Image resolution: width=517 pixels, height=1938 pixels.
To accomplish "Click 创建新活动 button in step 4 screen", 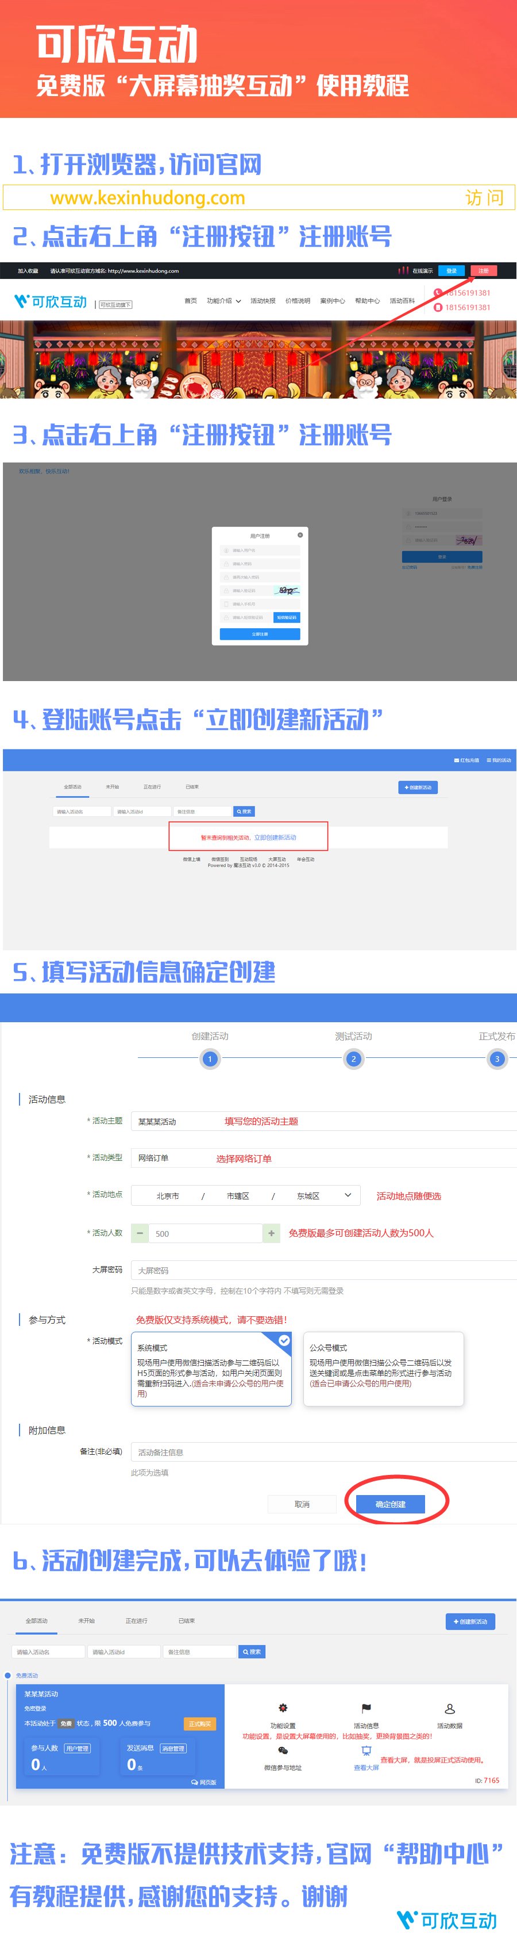I will pyautogui.click(x=418, y=788).
